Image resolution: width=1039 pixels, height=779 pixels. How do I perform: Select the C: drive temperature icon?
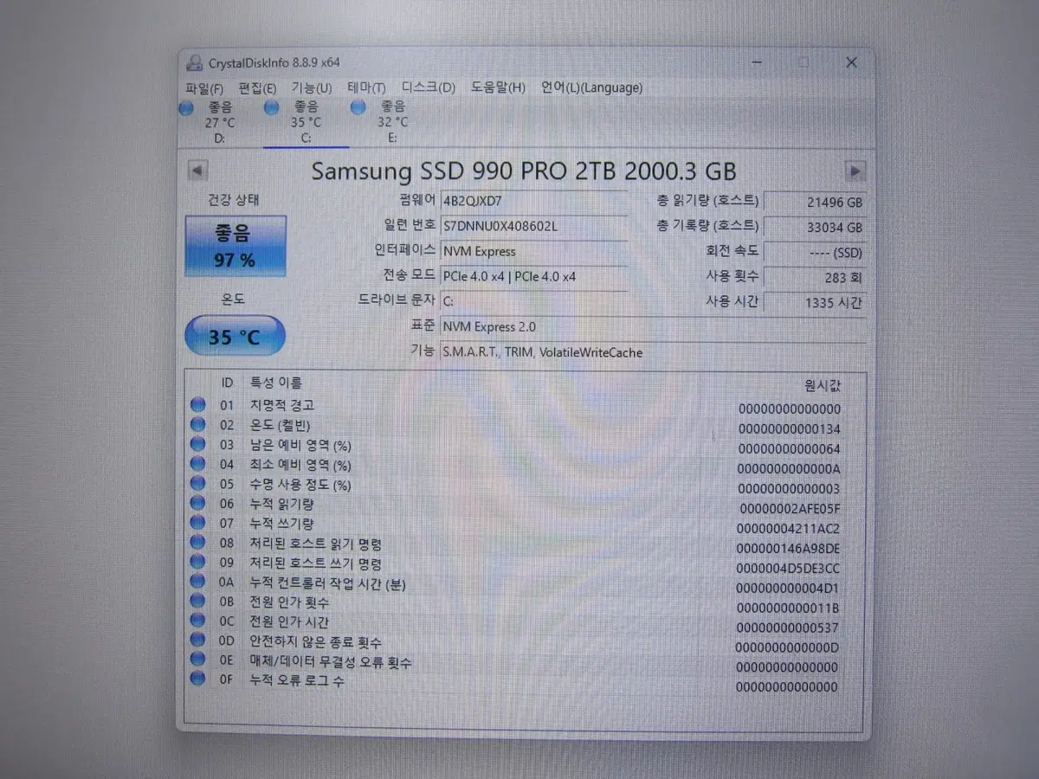coord(272,107)
